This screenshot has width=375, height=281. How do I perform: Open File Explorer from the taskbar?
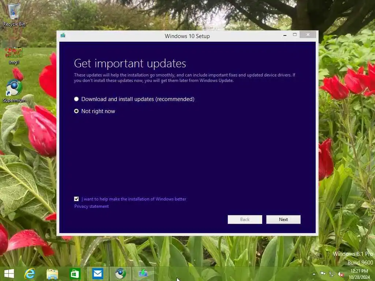point(52,274)
